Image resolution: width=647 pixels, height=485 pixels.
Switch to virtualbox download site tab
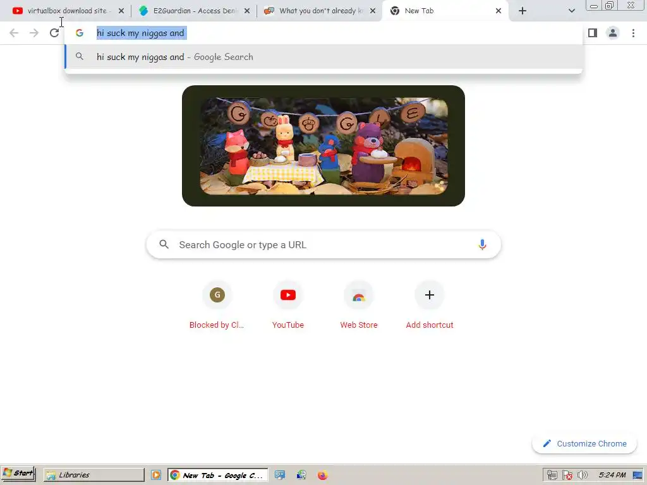(x=68, y=11)
